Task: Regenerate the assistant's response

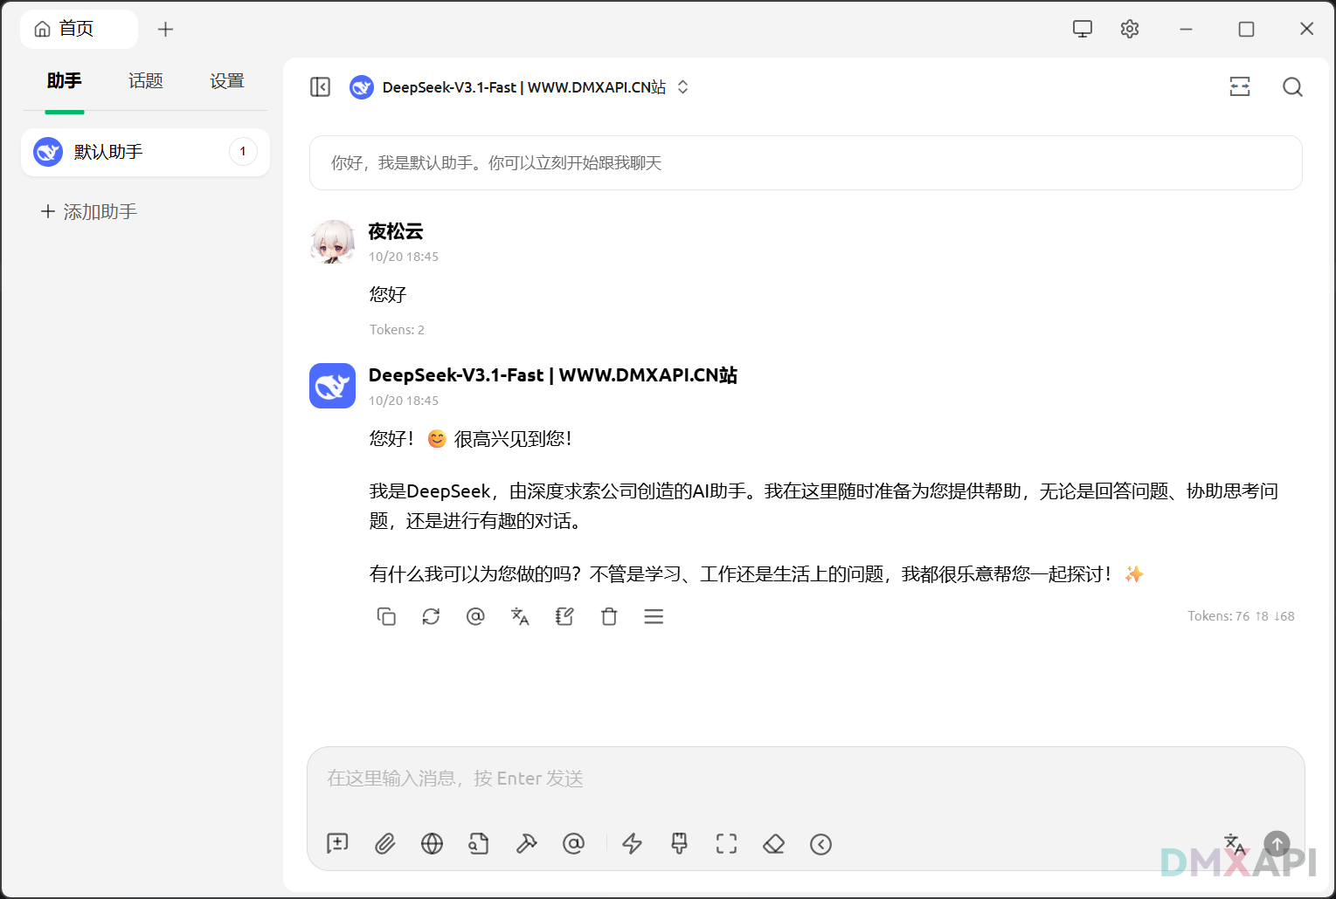Action: (431, 617)
